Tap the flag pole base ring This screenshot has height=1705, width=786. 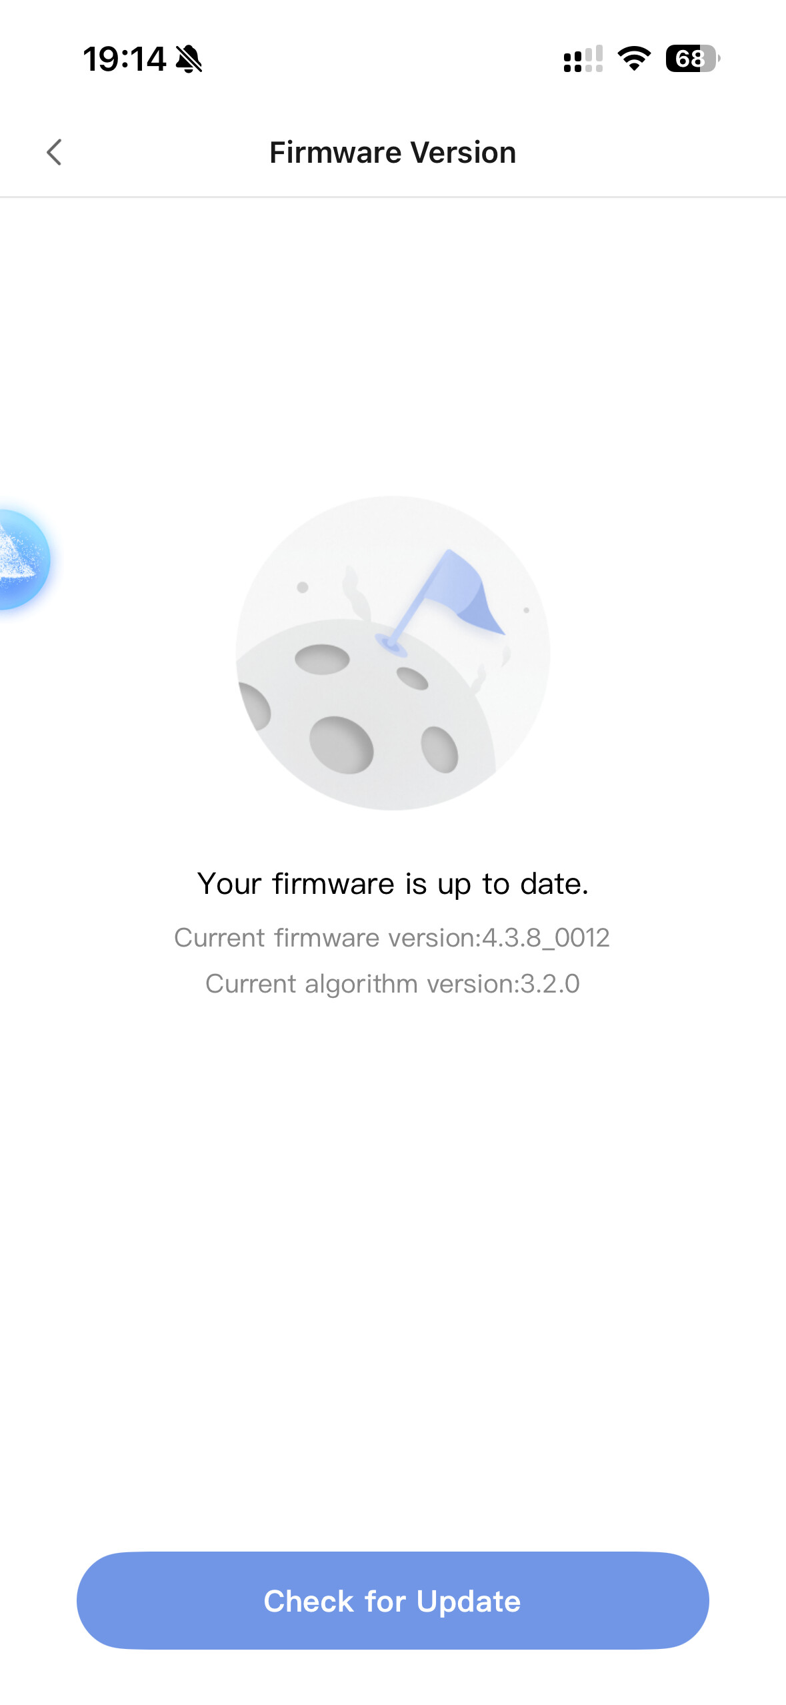pos(391,644)
